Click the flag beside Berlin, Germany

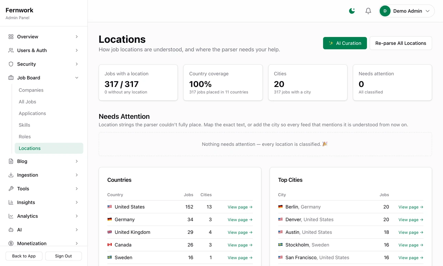280,207
